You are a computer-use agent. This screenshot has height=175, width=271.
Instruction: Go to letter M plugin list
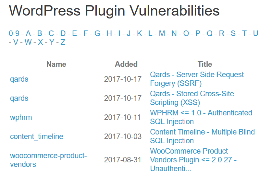162,33
